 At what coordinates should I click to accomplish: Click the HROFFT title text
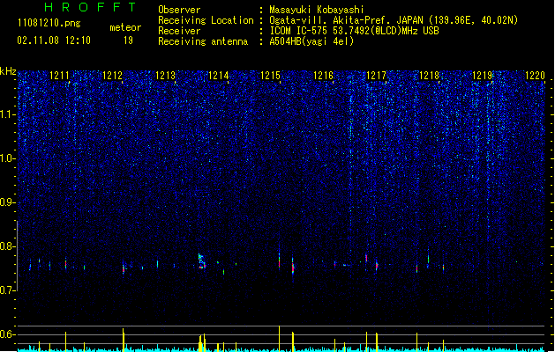(x=90, y=7)
